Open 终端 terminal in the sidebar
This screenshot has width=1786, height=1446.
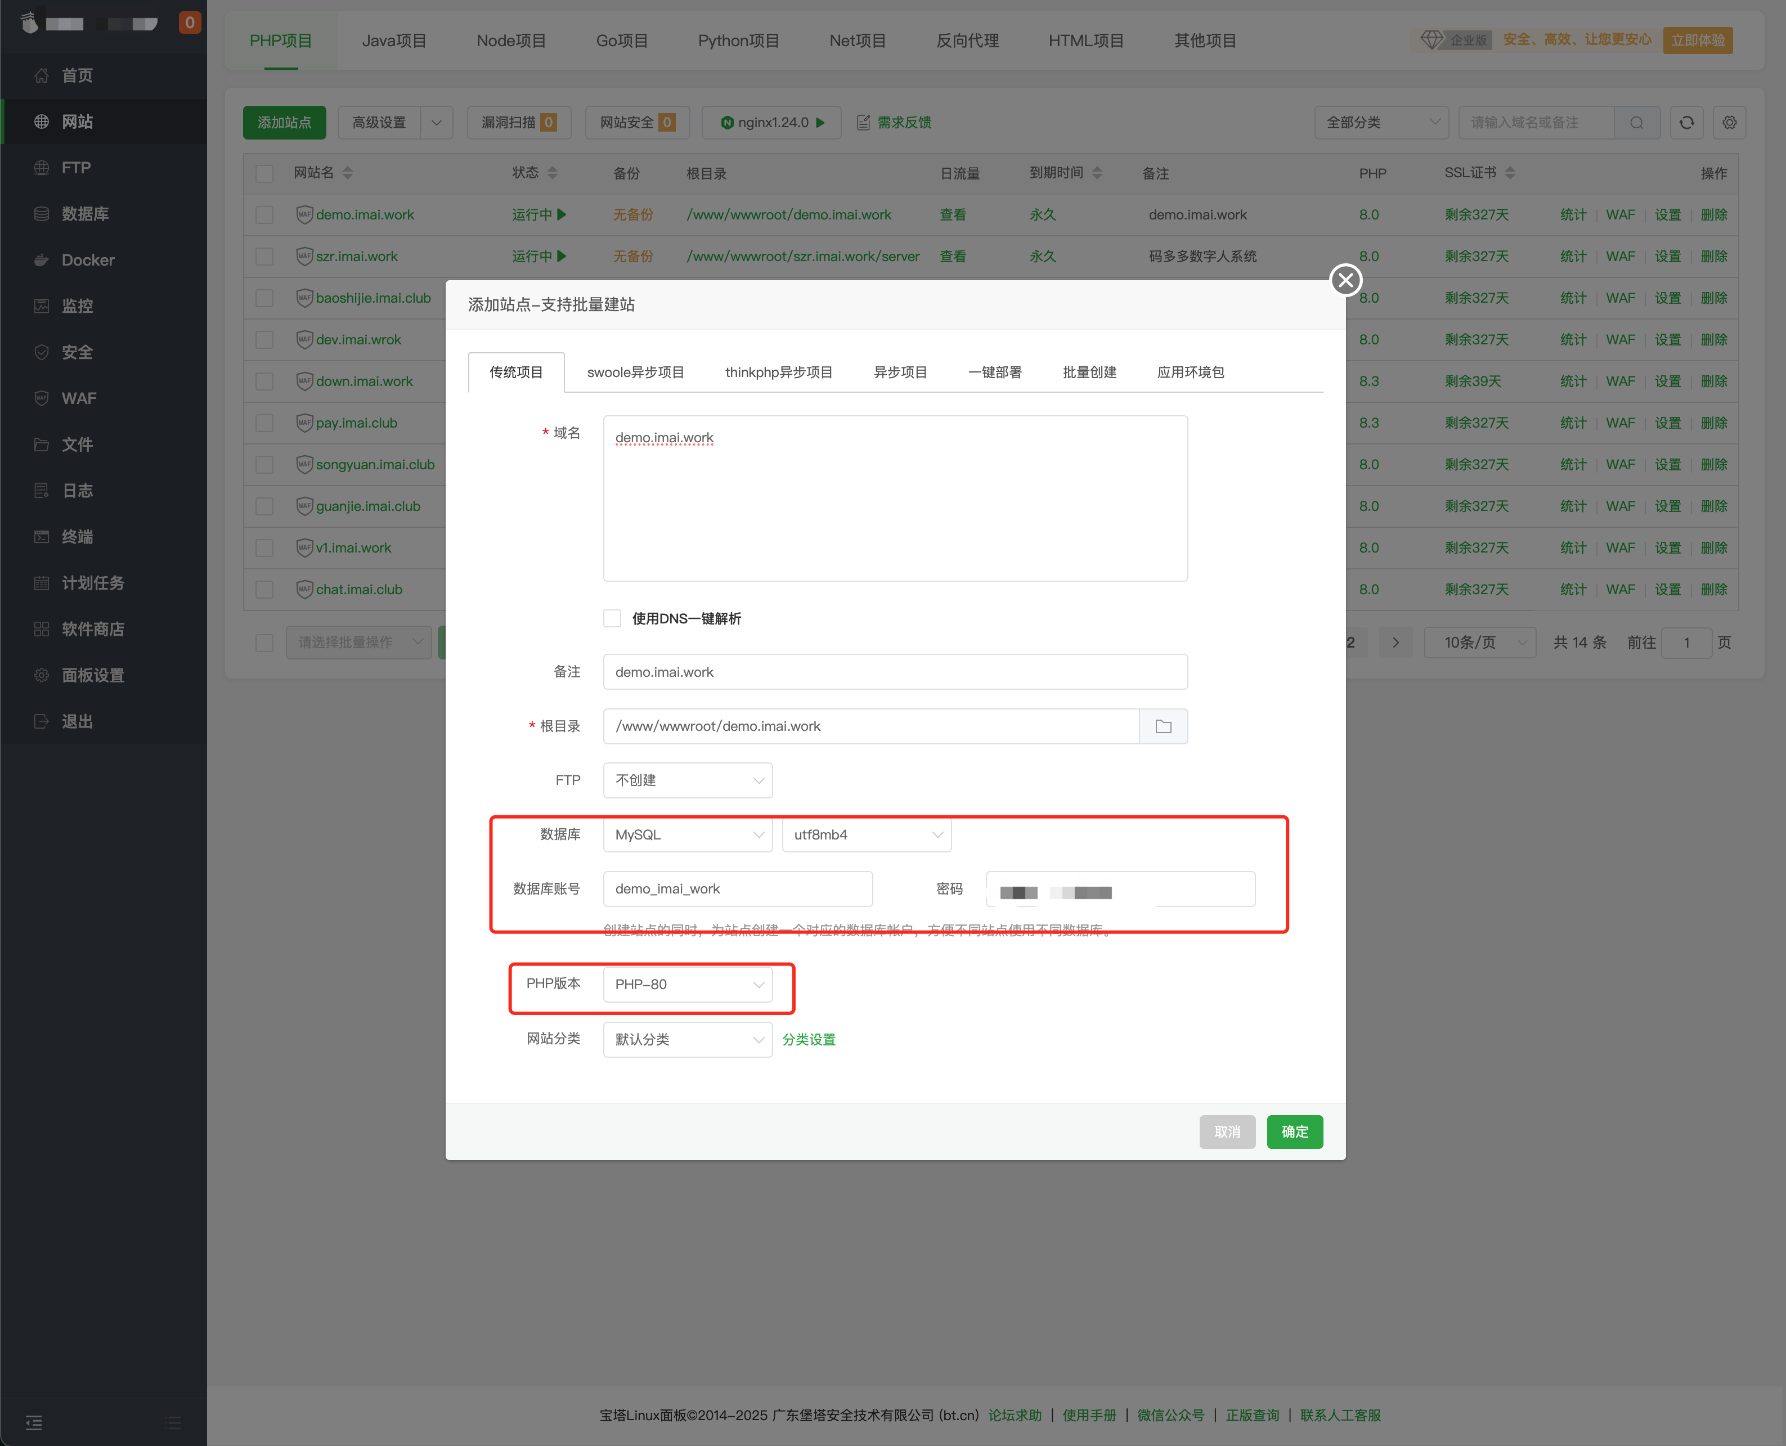pos(77,536)
